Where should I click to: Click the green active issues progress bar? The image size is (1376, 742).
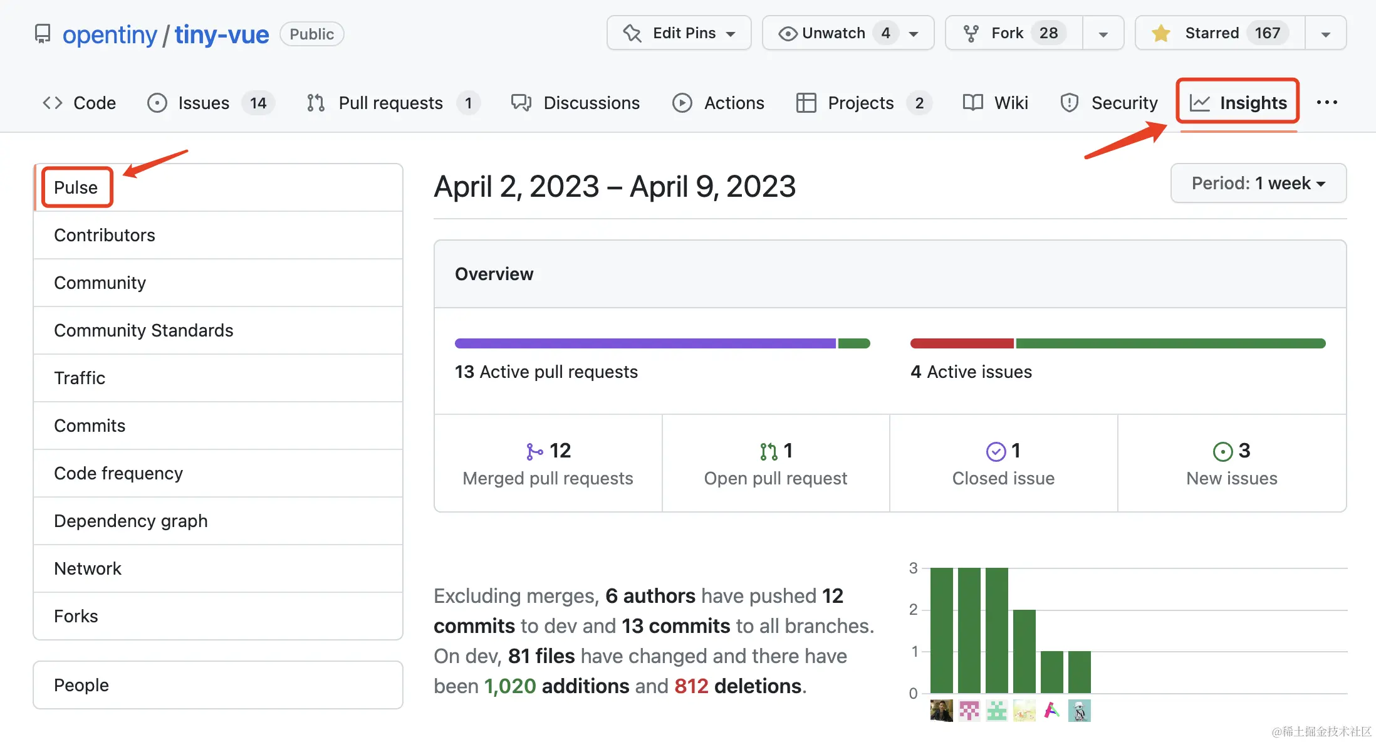click(x=1170, y=343)
